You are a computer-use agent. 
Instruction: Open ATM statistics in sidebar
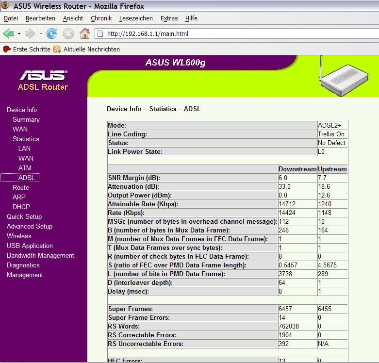25,168
